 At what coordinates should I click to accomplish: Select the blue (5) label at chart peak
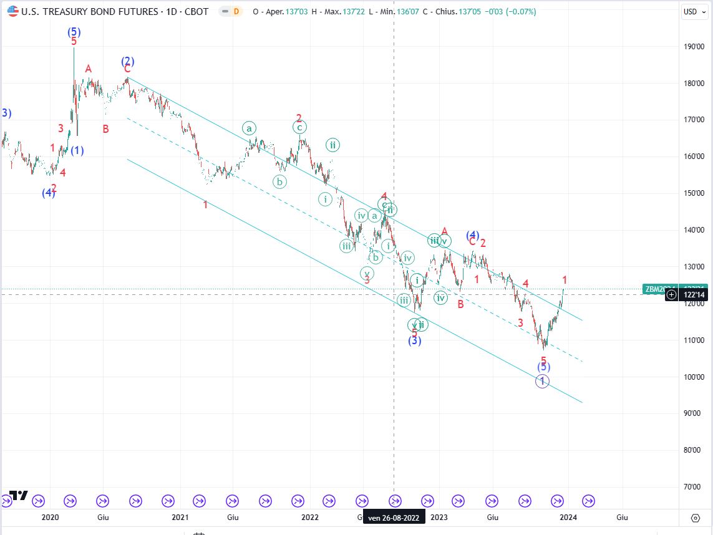click(x=74, y=32)
